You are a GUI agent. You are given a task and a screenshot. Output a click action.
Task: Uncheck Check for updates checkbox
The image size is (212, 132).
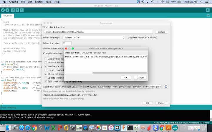click(x=46, y=74)
